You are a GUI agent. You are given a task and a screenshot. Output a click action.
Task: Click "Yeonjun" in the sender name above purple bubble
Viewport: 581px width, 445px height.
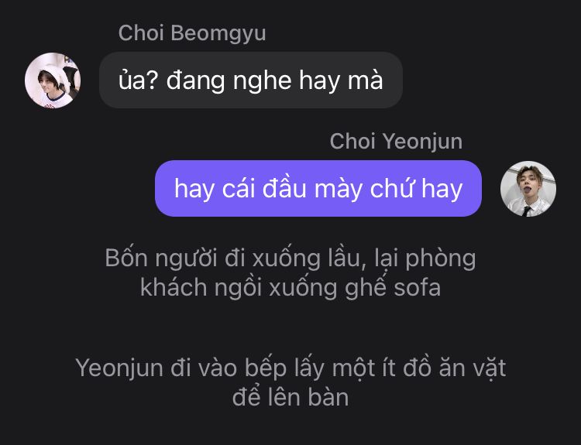[x=422, y=142]
